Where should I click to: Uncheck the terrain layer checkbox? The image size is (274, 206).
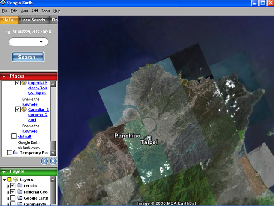[x=13, y=185]
